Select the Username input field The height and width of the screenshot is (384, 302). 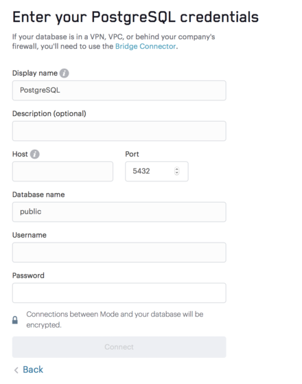pos(119,252)
